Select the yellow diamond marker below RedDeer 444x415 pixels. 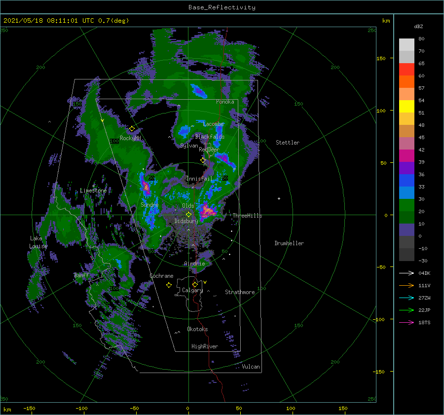point(203,160)
